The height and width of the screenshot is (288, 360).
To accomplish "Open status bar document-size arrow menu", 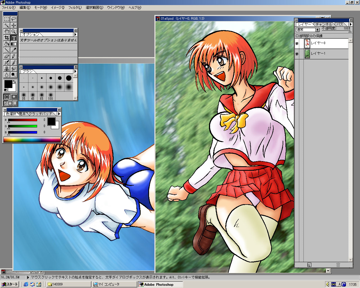I will coord(28,277).
